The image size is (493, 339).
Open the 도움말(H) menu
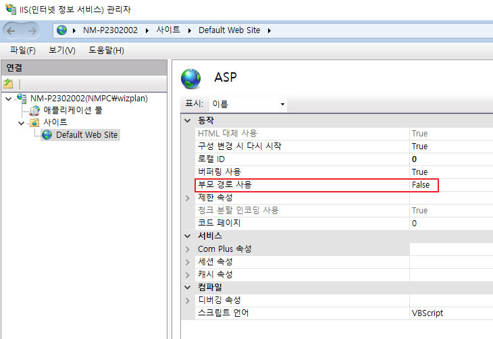coord(106,51)
